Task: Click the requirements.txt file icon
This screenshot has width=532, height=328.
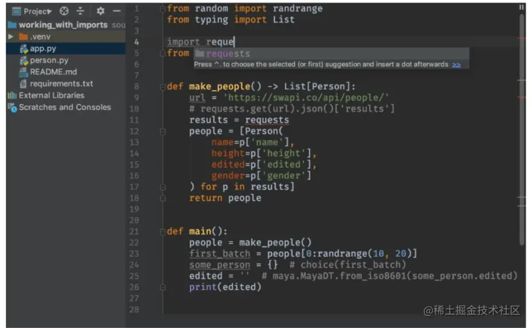Action: pos(23,84)
